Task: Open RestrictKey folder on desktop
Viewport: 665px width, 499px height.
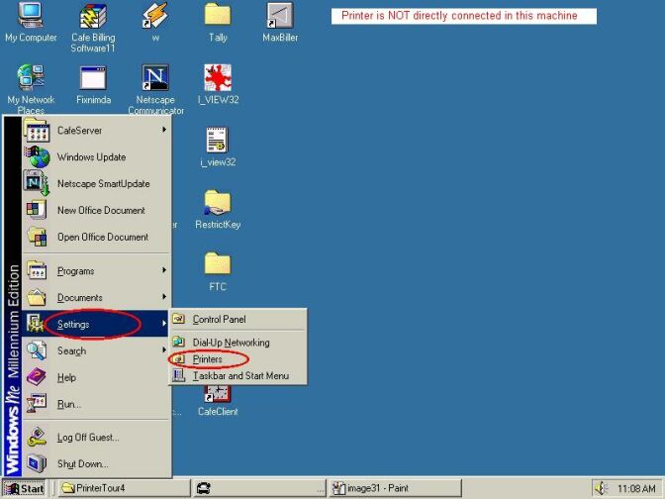Action: 218,204
